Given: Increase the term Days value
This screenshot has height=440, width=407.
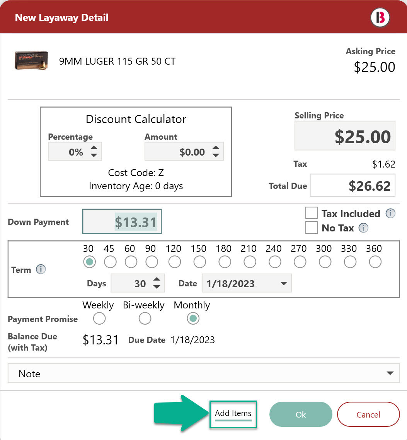Looking at the screenshot, I should click(x=157, y=280).
